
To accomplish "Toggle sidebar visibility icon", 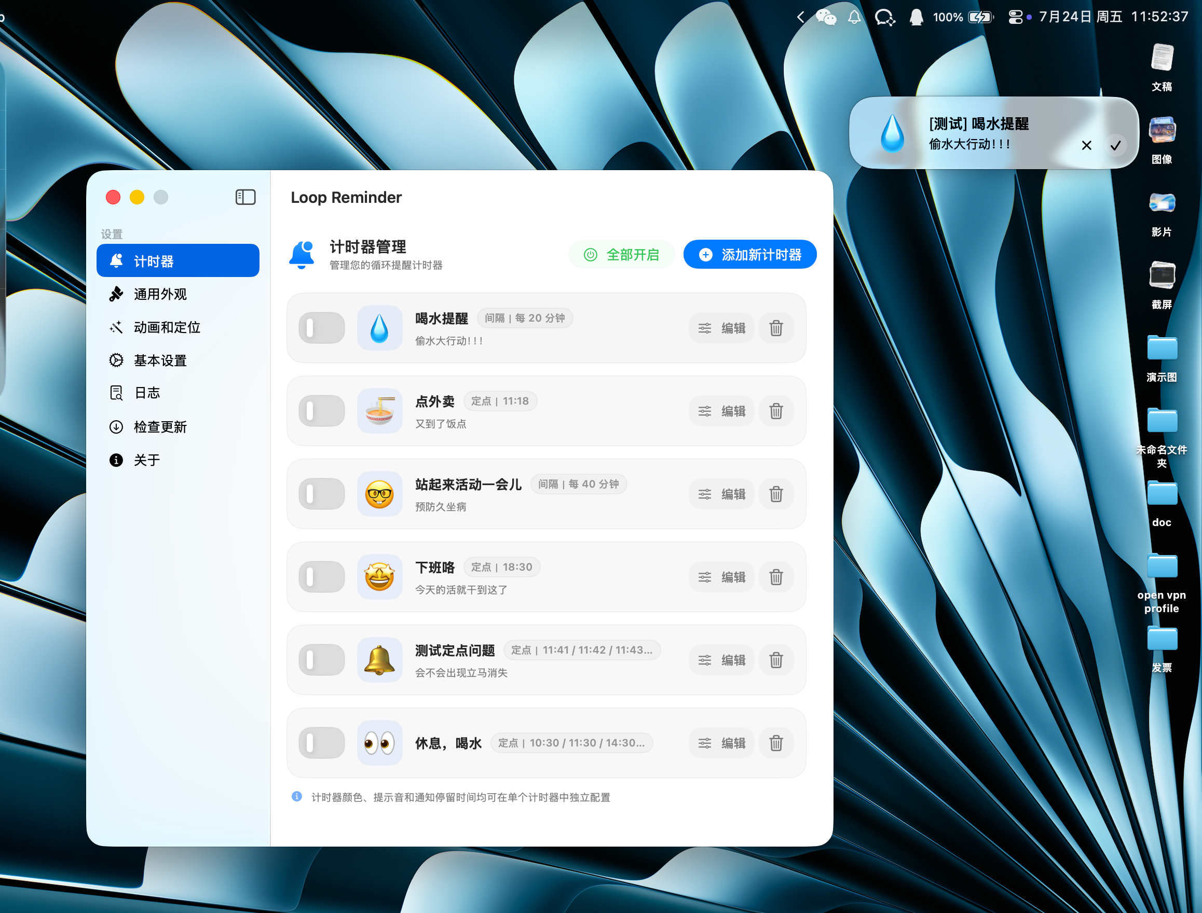I will pos(245,197).
